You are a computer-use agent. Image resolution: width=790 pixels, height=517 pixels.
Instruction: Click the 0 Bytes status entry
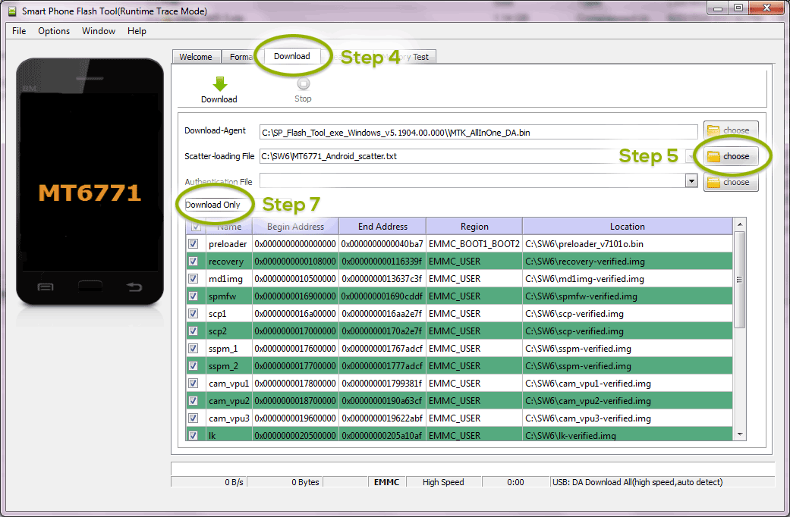click(x=285, y=482)
